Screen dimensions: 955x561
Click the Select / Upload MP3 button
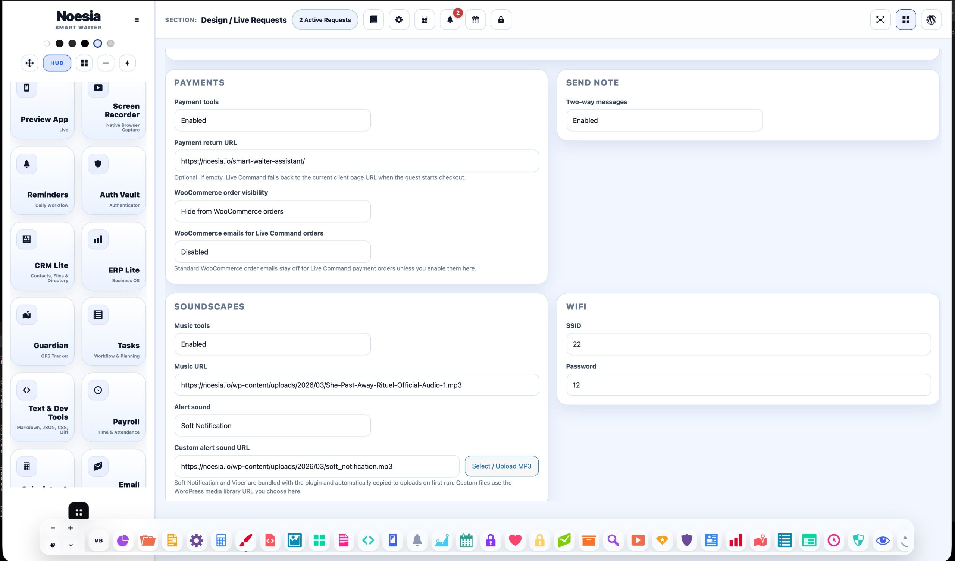pyautogui.click(x=501, y=466)
